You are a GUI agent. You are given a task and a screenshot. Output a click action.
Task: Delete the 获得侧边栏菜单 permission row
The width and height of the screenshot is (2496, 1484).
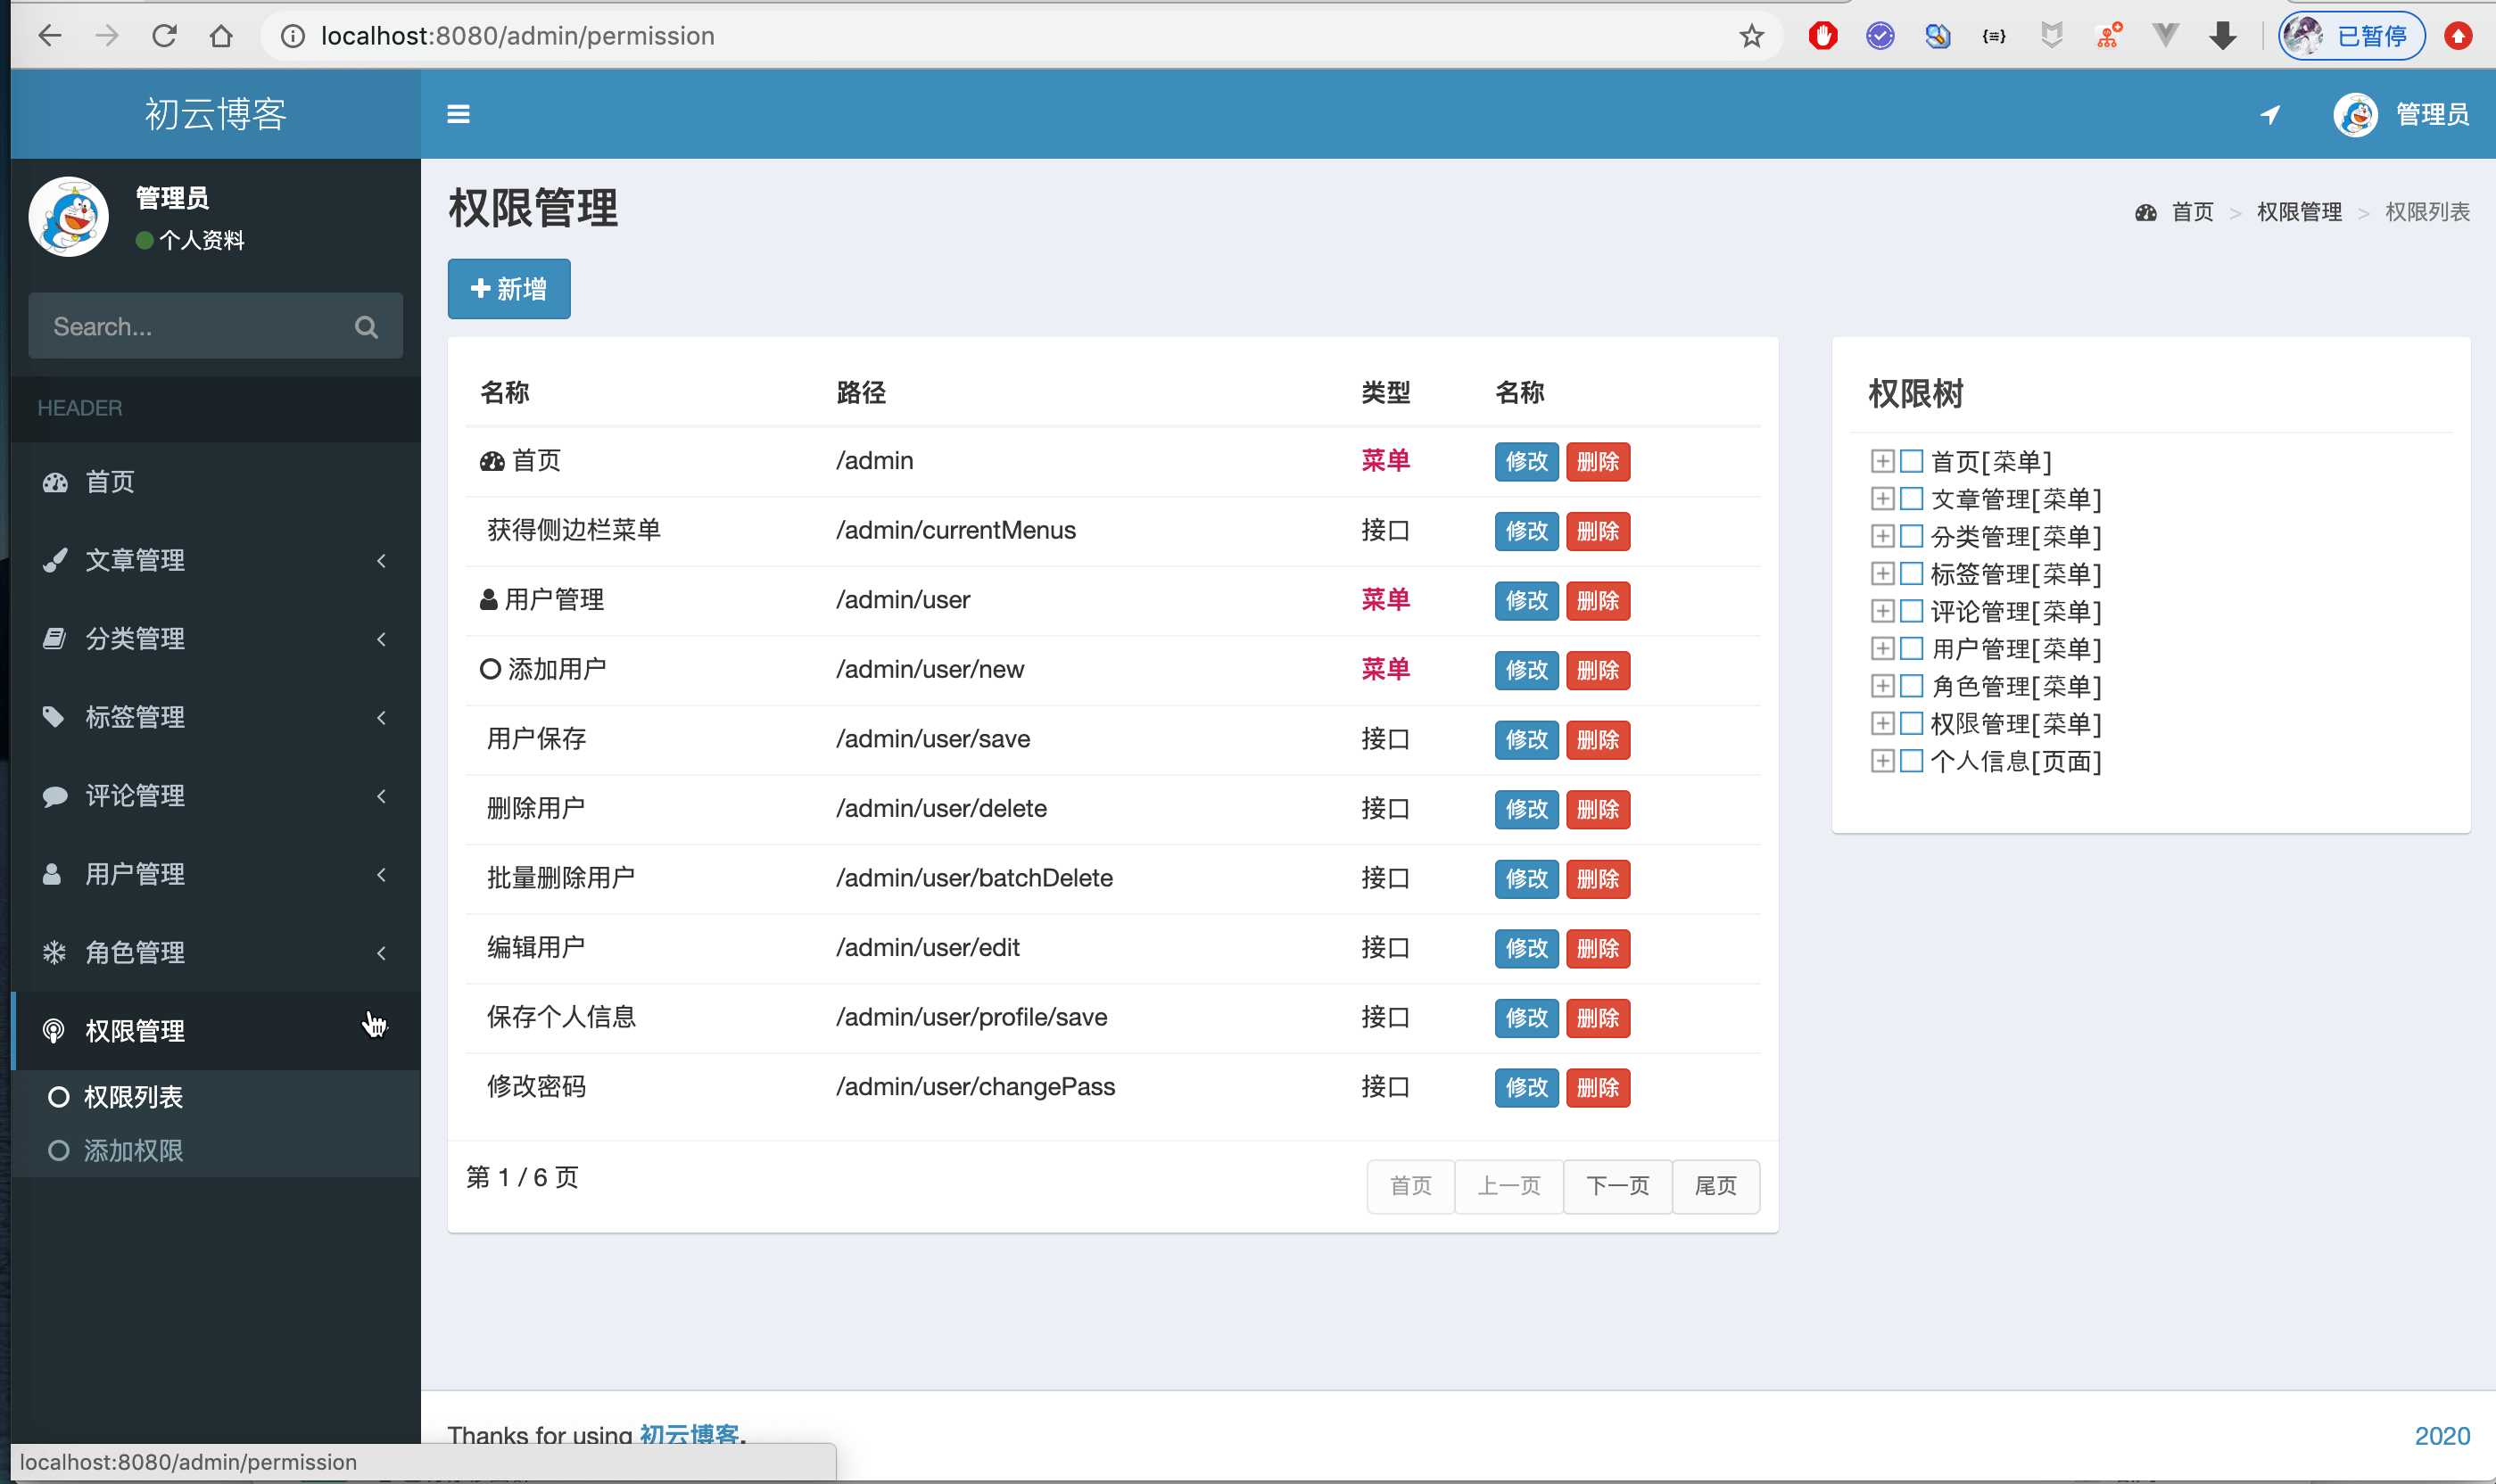(x=1597, y=532)
